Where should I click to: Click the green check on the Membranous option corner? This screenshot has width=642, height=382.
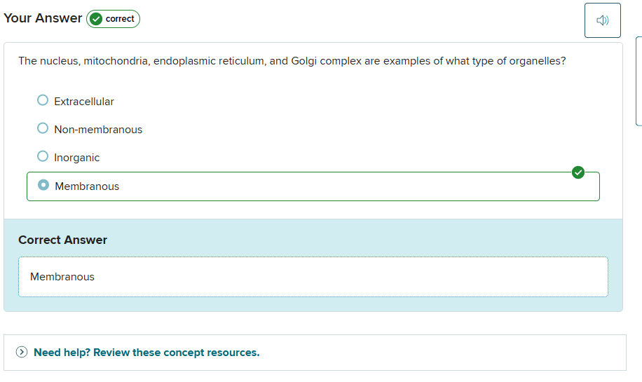[x=578, y=172]
